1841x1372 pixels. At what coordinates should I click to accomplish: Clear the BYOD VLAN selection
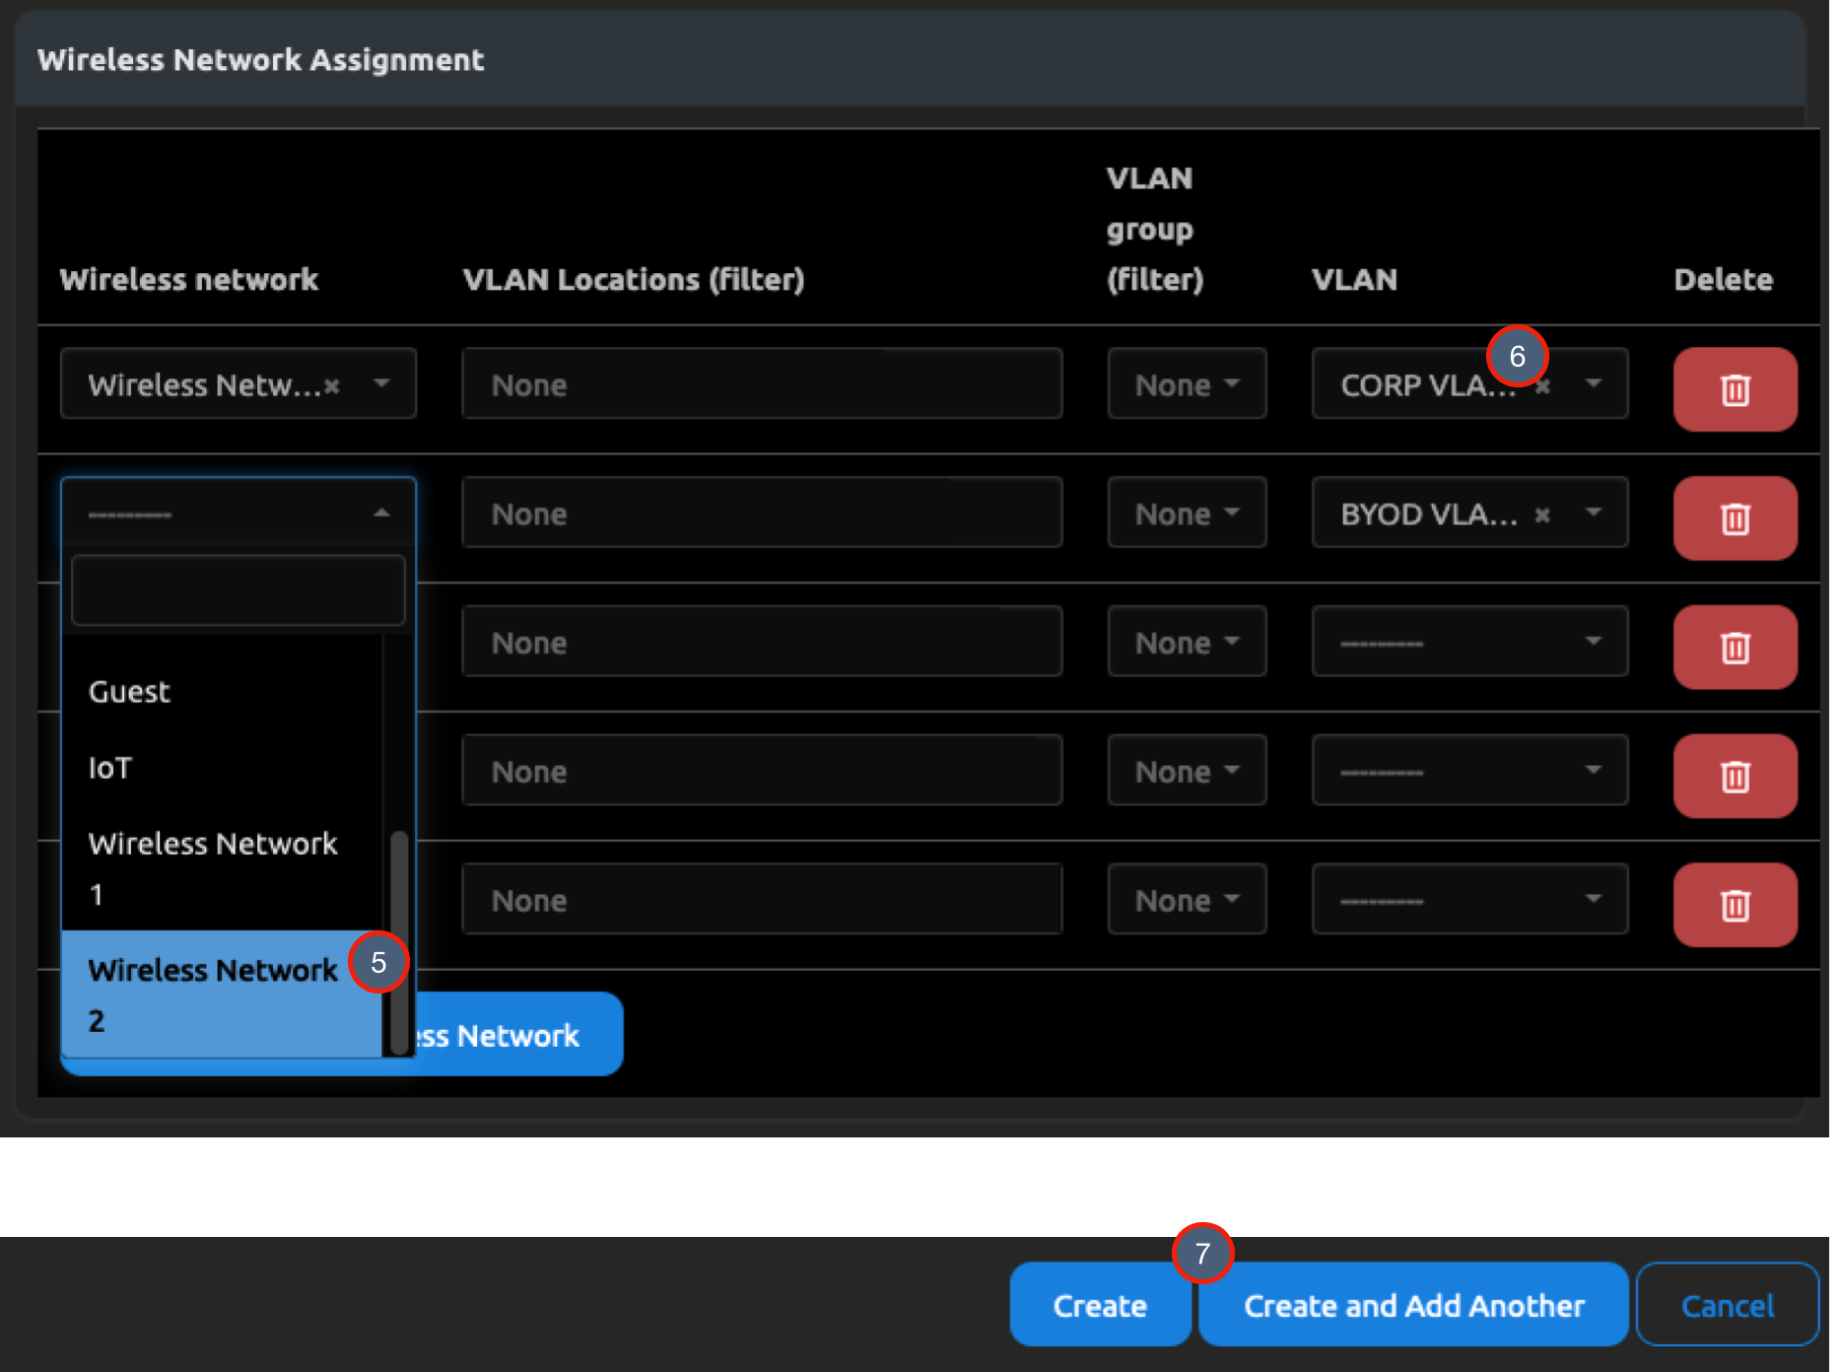point(1543,514)
